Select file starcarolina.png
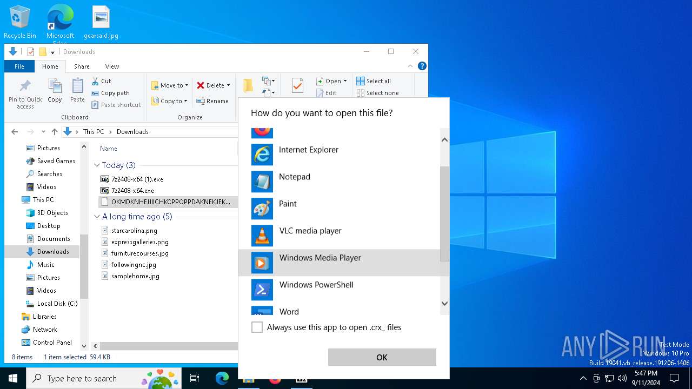The height and width of the screenshot is (389, 692). (x=134, y=231)
